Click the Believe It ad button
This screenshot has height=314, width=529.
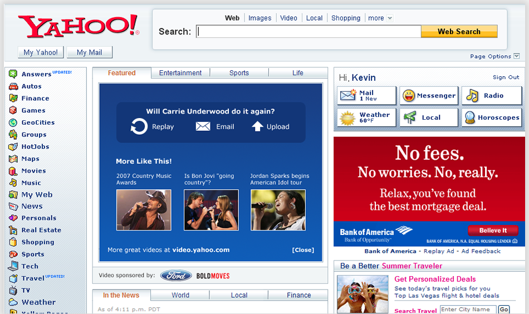coord(493,230)
